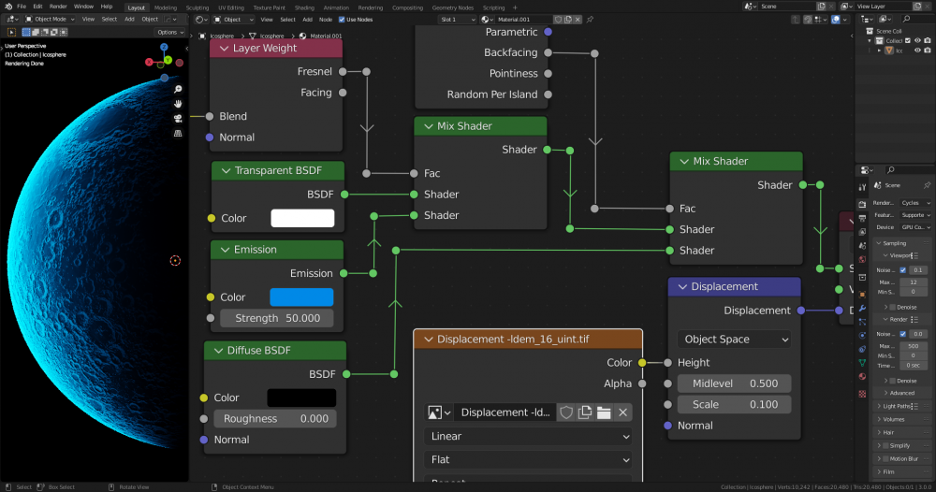The image size is (936, 492).
Task: Click the pin icon in node editor header
Action: click(590, 19)
